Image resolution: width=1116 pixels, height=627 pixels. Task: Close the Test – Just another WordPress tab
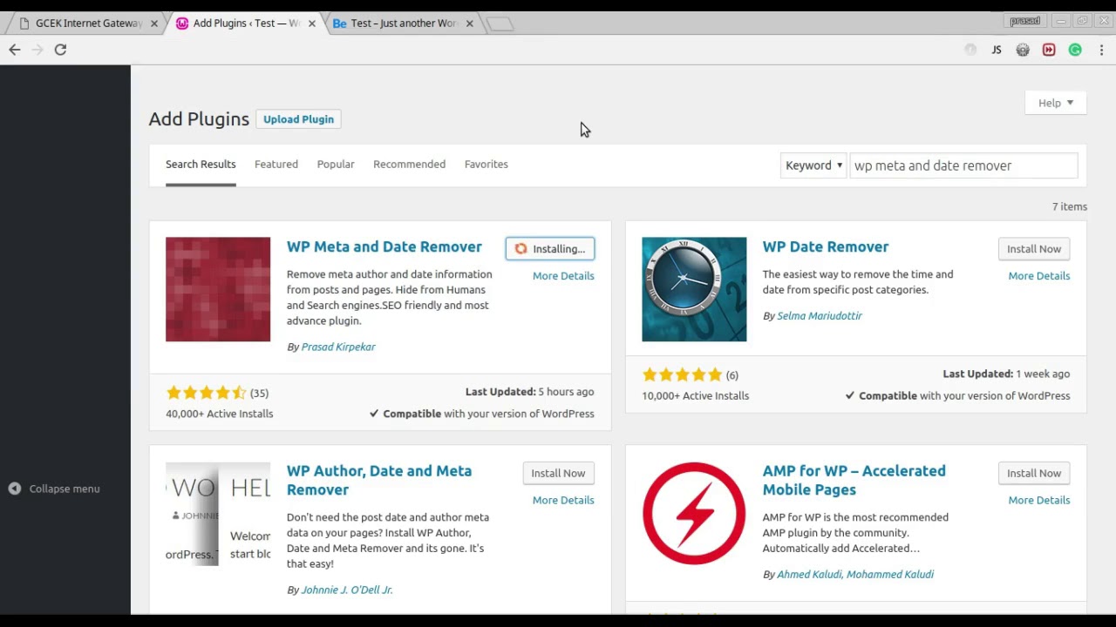pyautogui.click(x=469, y=24)
